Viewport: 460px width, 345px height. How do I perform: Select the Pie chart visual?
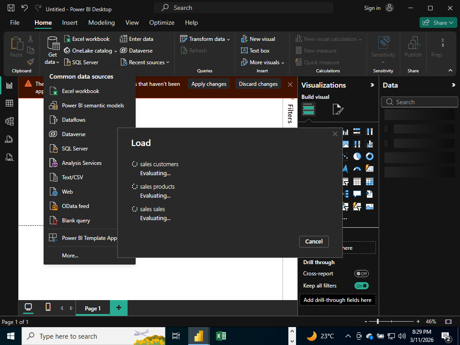pyautogui.click(x=357, y=156)
